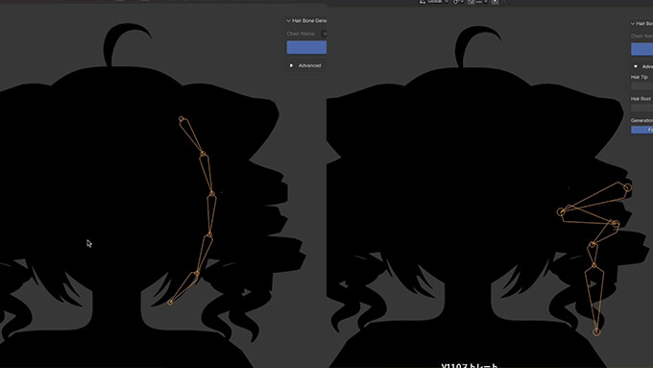Select the lowest joint circle of right chain
Viewport: 653px width, 368px height.
pyautogui.click(x=596, y=331)
